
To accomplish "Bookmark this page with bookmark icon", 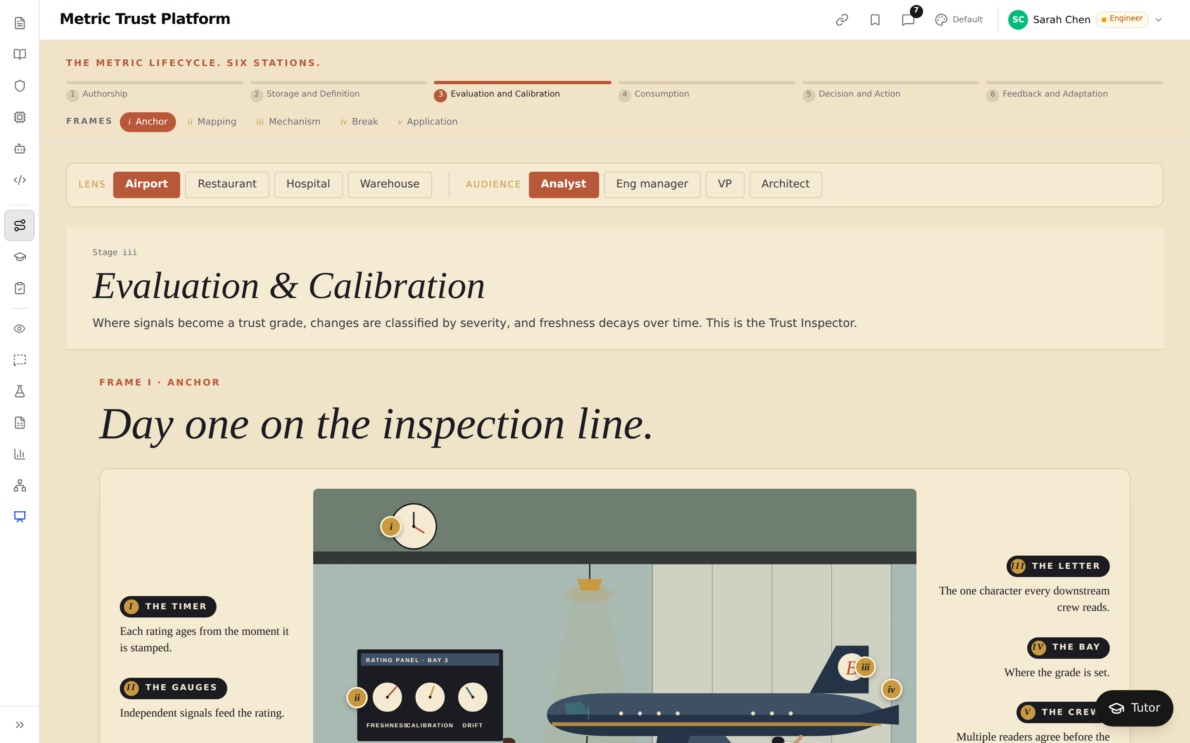I will [875, 20].
